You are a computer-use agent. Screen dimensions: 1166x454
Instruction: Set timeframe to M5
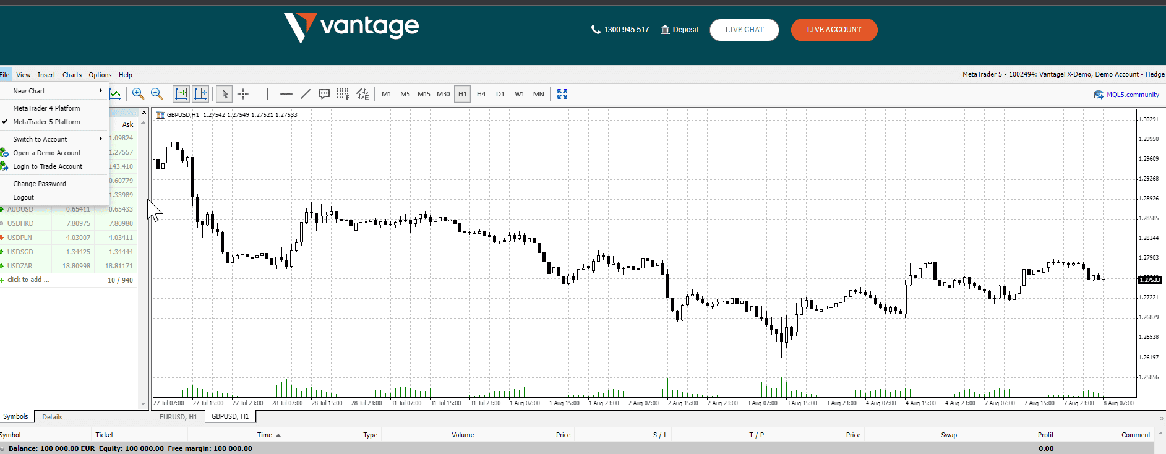click(x=405, y=94)
